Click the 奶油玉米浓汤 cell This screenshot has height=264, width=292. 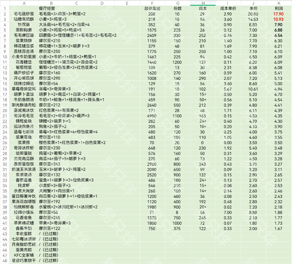(x=24, y=170)
